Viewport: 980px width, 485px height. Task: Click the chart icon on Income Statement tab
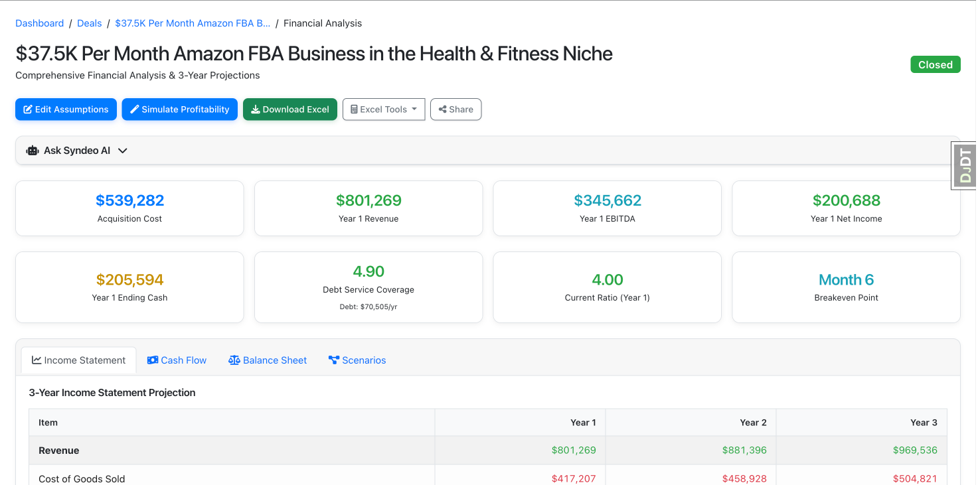[37, 360]
